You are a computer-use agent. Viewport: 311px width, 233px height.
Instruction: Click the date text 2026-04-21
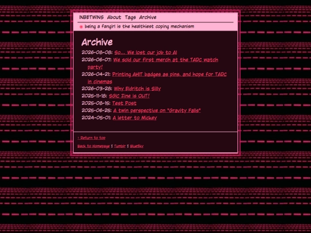click(x=96, y=74)
